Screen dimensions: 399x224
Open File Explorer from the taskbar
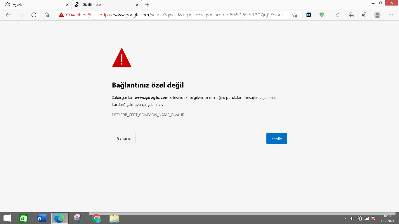[x=114, y=218]
